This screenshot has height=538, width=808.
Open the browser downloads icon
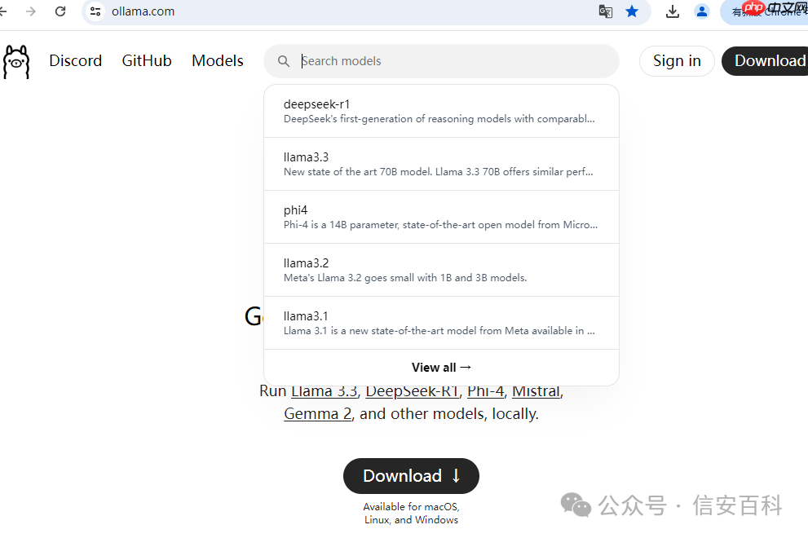(x=673, y=11)
